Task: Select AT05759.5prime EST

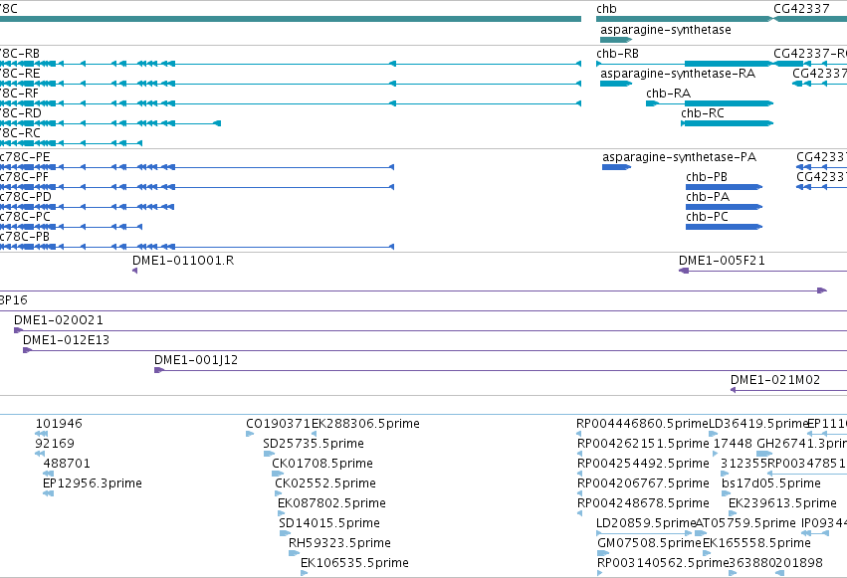Action: pos(701,533)
